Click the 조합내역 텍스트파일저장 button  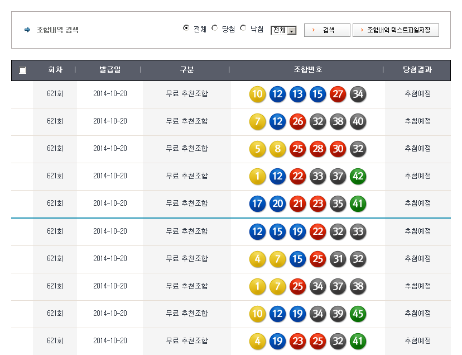click(396, 30)
